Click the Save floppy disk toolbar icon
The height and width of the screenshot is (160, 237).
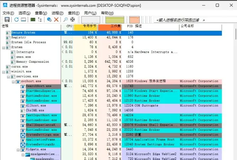click(x=7, y=19)
